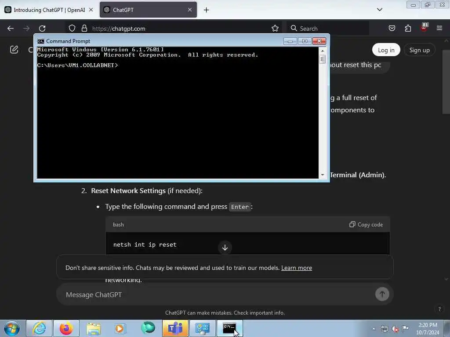Open Windows Explorer folder from taskbar
Viewport: 450px width, 337px height.
pos(94,328)
